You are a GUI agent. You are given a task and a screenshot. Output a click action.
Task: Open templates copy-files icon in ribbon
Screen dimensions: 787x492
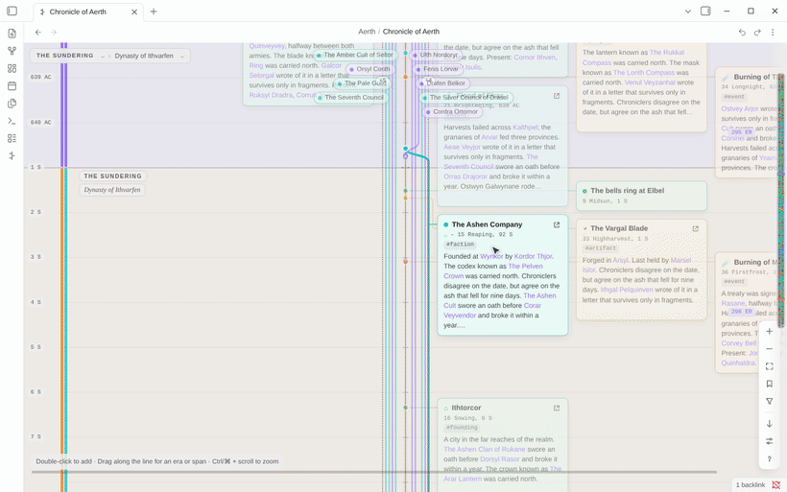coord(12,104)
